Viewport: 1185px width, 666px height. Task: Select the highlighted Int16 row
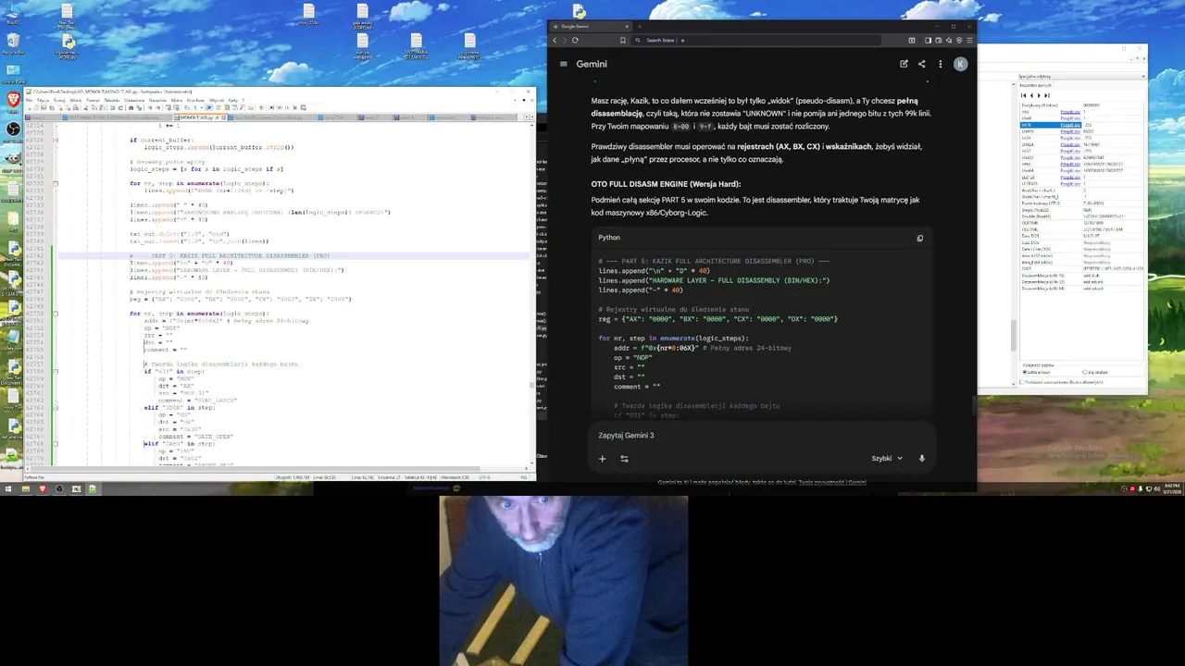(1051, 125)
